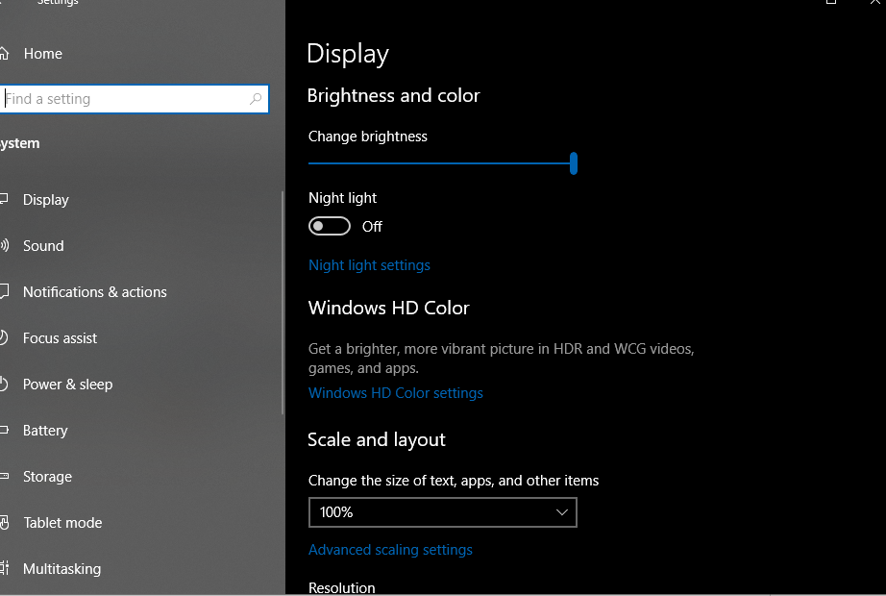Click the Sound speaker icon
This screenshot has width=886, height=596.
tap(4, 245)
